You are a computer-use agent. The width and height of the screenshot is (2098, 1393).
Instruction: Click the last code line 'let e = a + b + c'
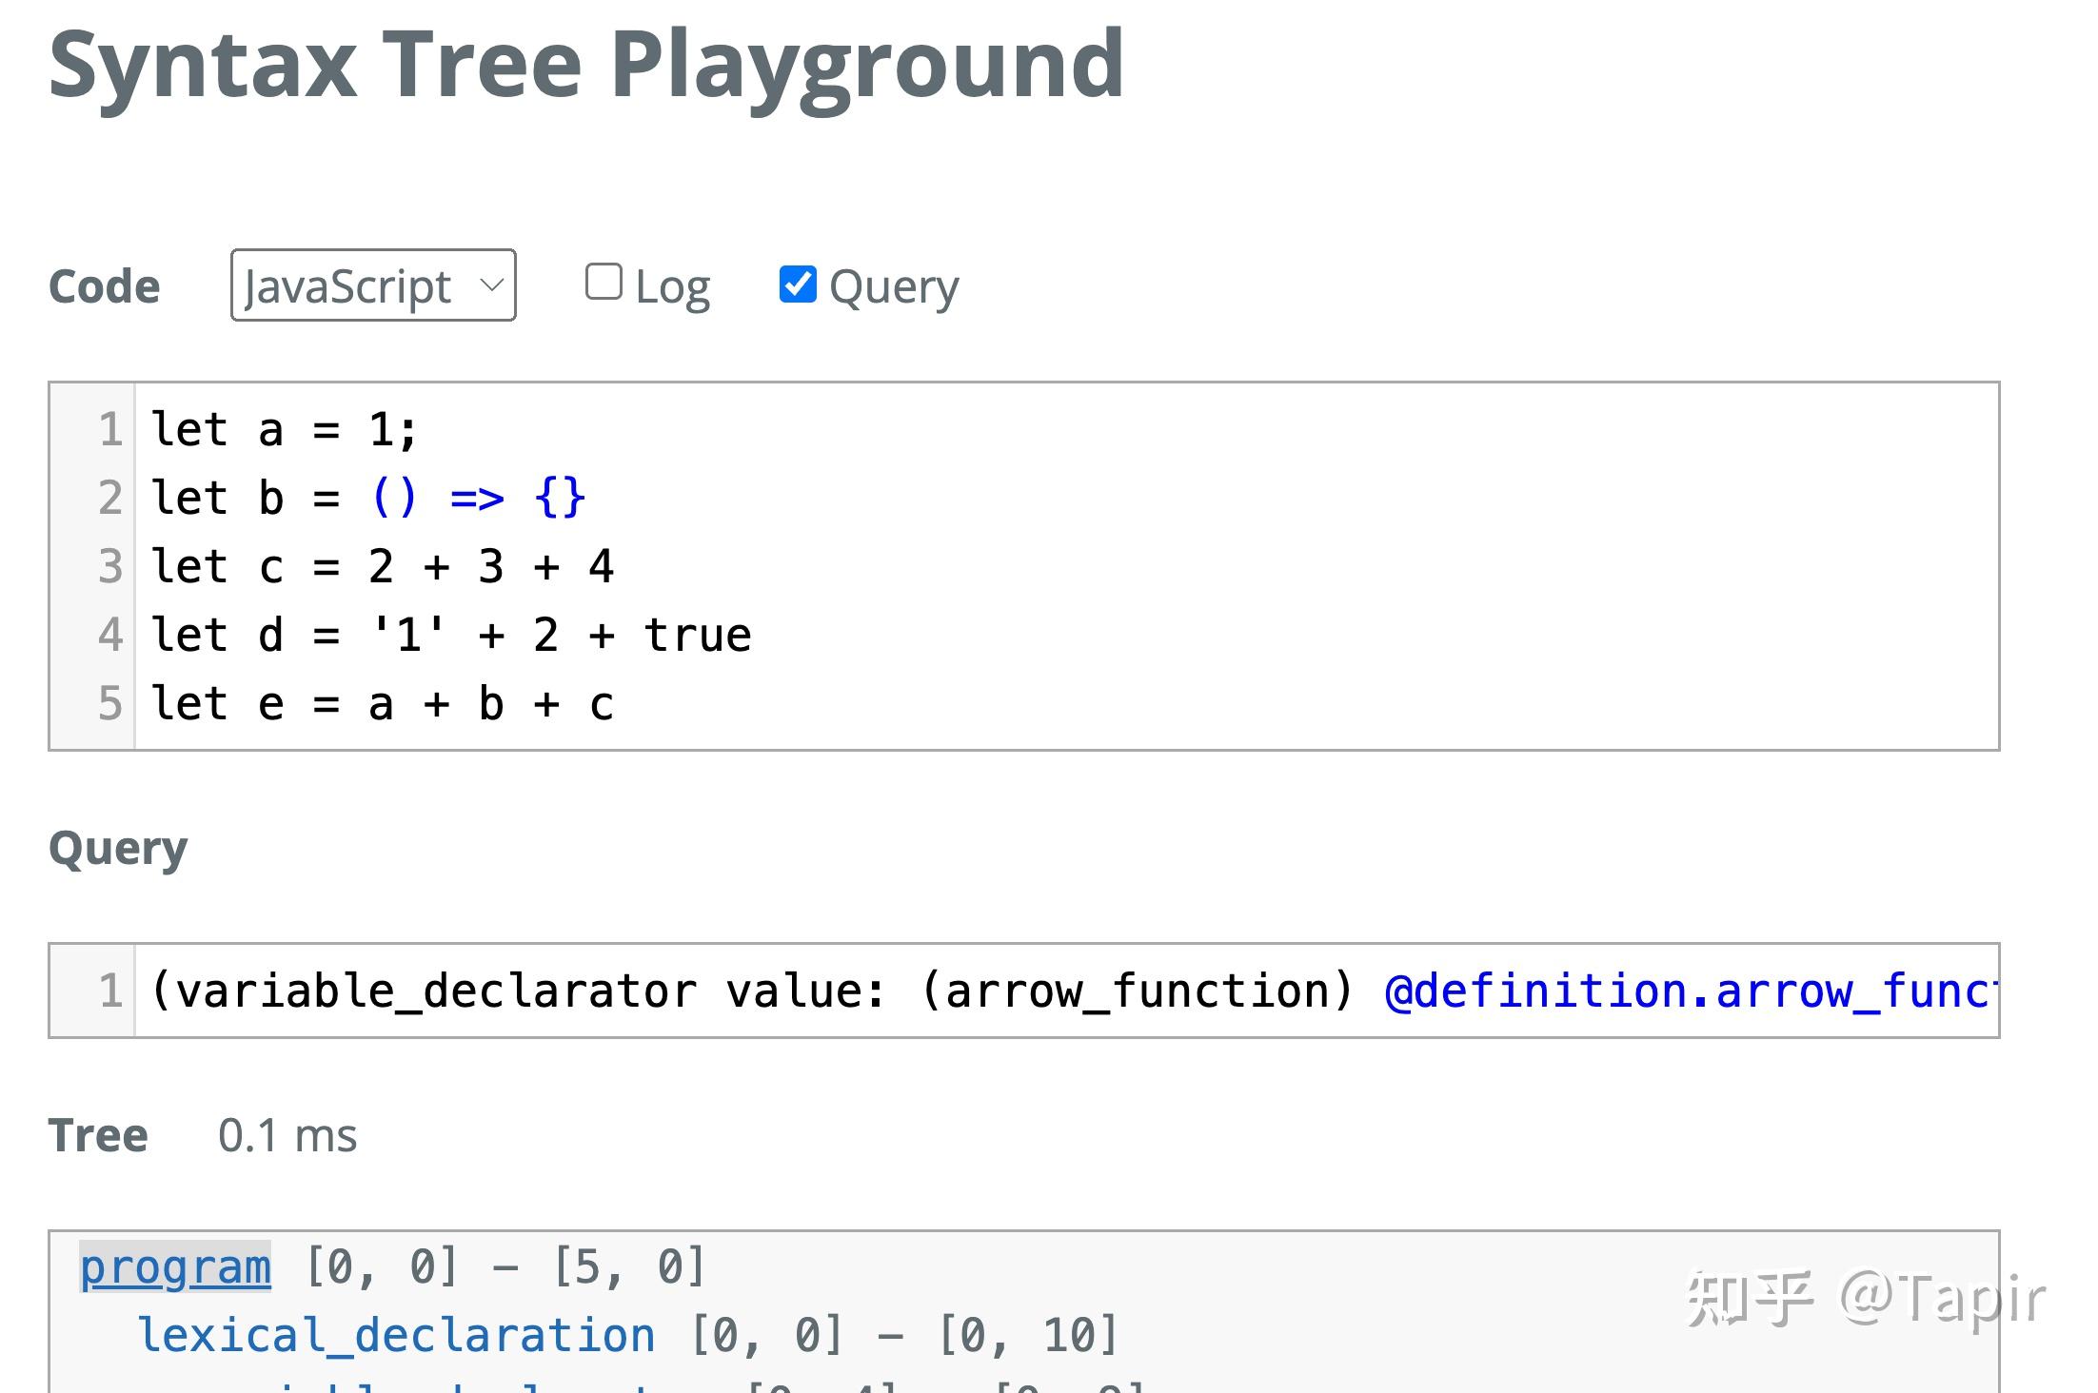[383, 704]
